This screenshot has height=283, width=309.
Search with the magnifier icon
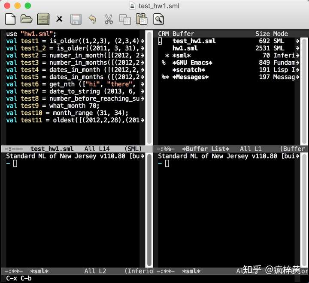158,19
